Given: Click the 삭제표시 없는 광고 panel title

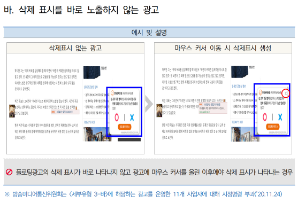Looking at the screenshot, I should (75, 48).
